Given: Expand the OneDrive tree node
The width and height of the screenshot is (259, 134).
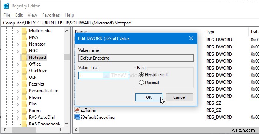Looking at the screenshot, I should point(18,71).
